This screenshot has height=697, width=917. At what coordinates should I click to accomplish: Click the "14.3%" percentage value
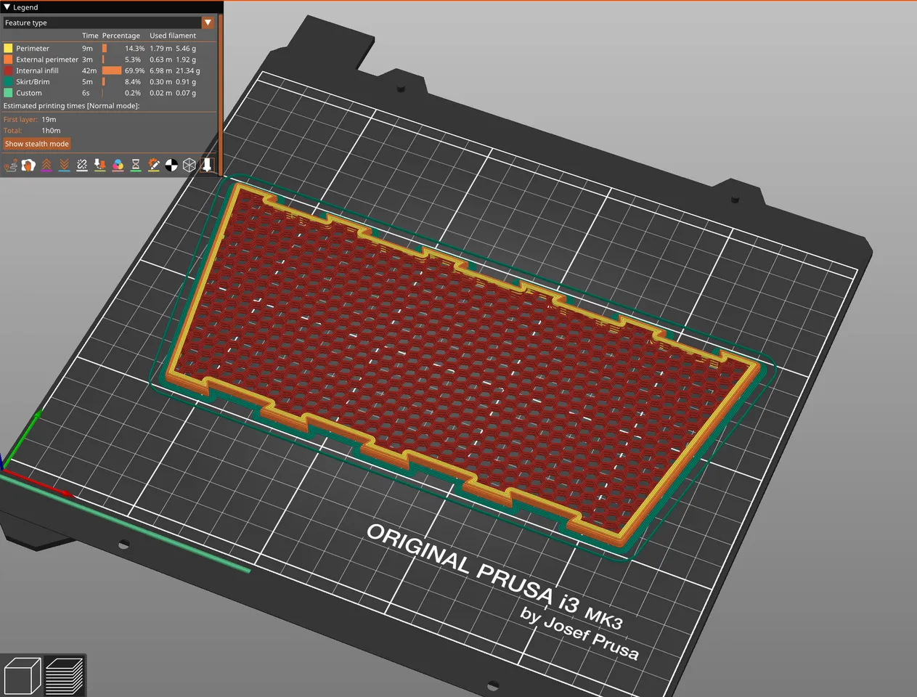click(134, 49)
